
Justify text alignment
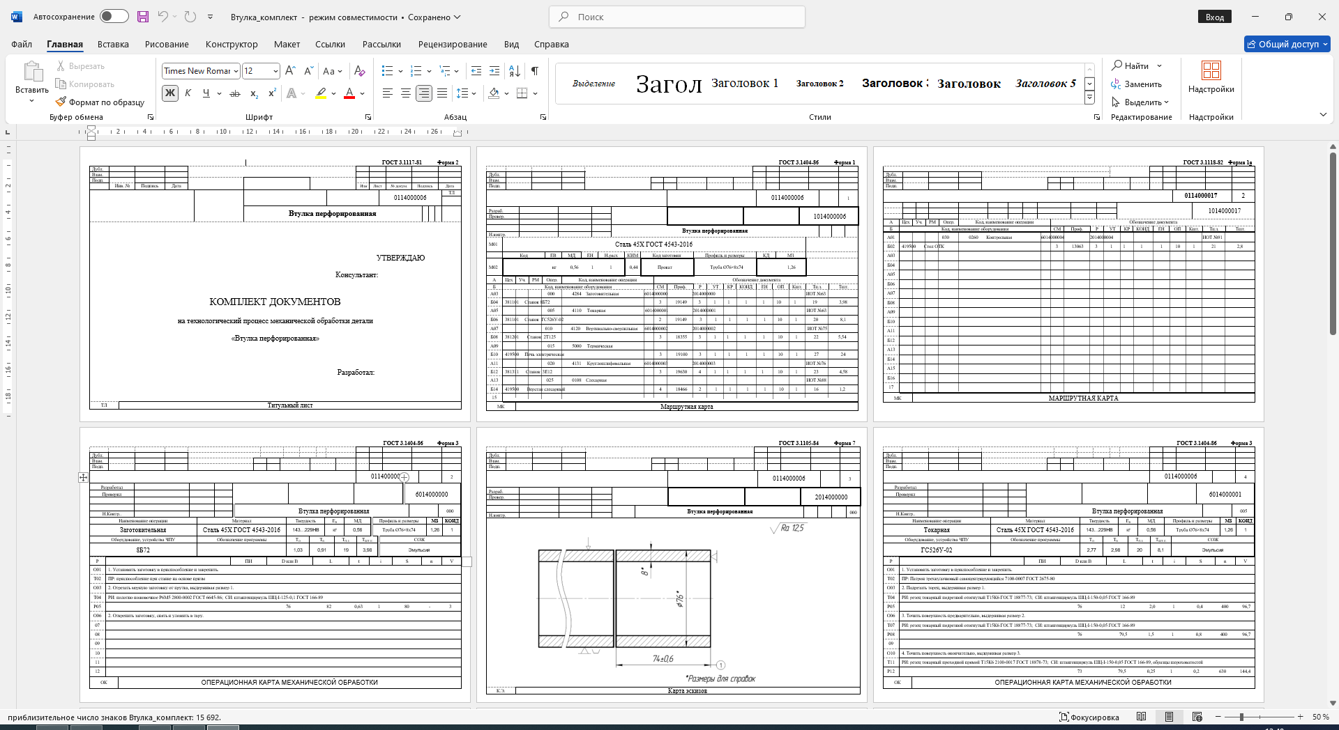[x=442, y=93]
